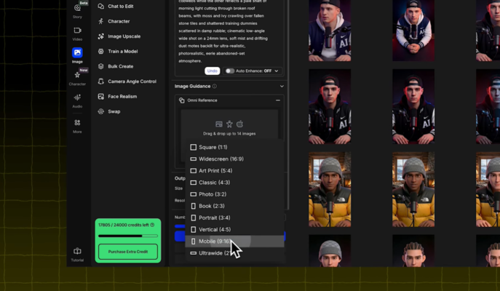Open the Swap tool

109,111
